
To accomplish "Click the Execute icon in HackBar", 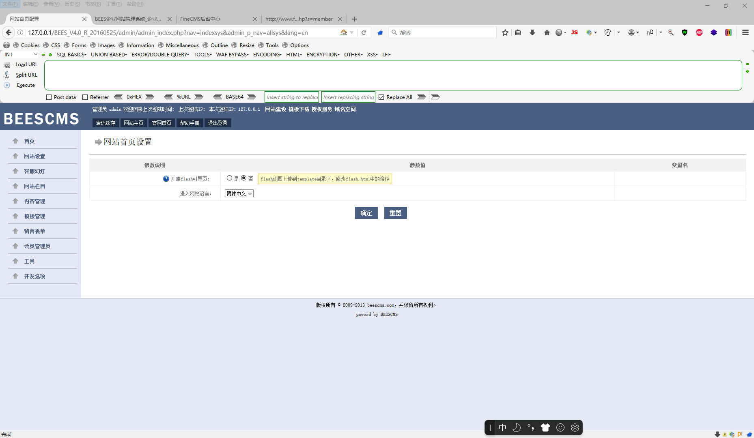I will point(7,85).
